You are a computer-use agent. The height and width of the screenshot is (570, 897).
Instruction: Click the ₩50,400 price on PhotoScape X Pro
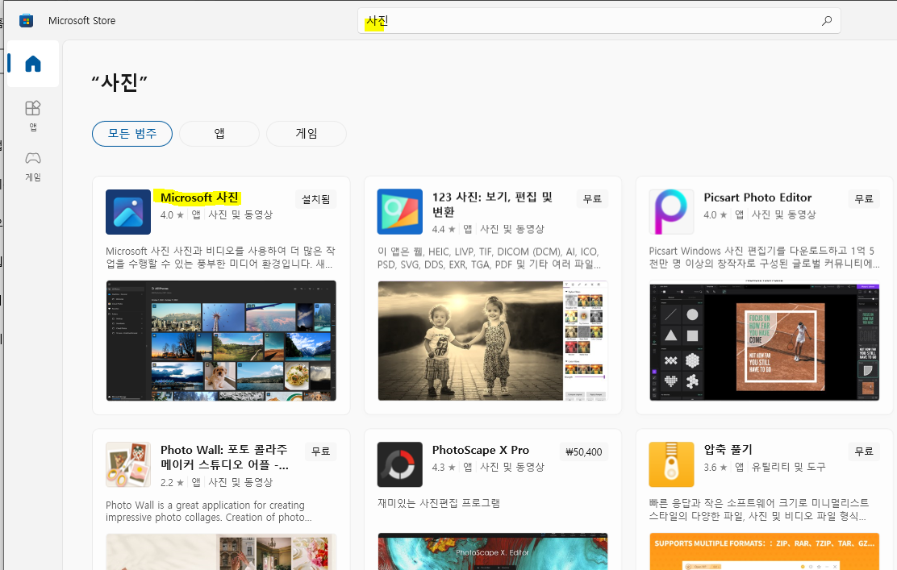(x=583, y=451)
